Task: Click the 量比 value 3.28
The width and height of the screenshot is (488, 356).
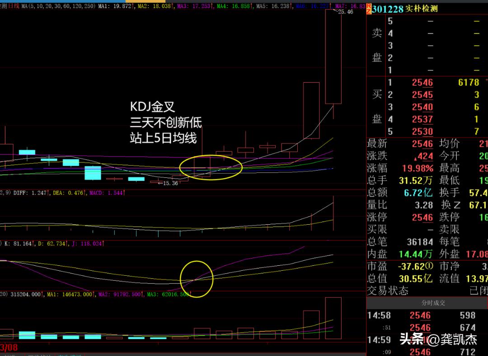Action: tap(423, 205)
